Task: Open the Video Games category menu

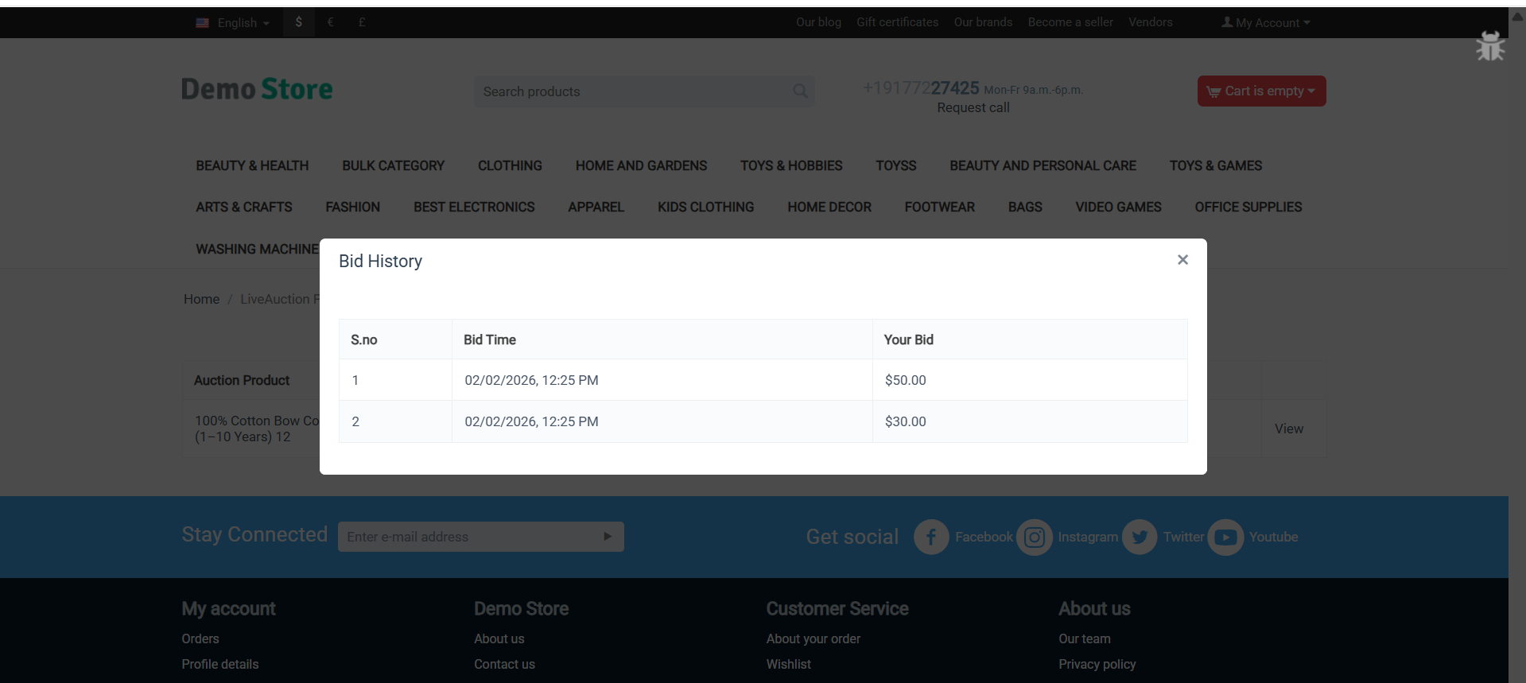Action: click(1118, 207)
